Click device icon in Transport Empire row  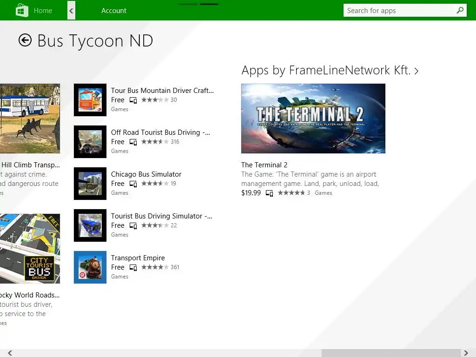(x=133, y=268)
